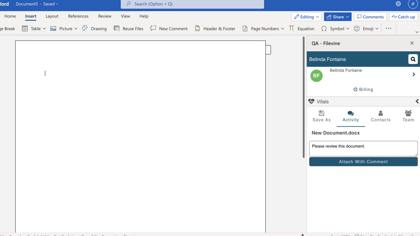The width and height of the screenshot is (420, 236).
Task: Click inside the blank document page
Action: [141, 137]
